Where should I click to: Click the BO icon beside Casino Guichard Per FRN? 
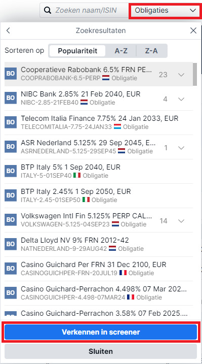(x=11, y=269)
